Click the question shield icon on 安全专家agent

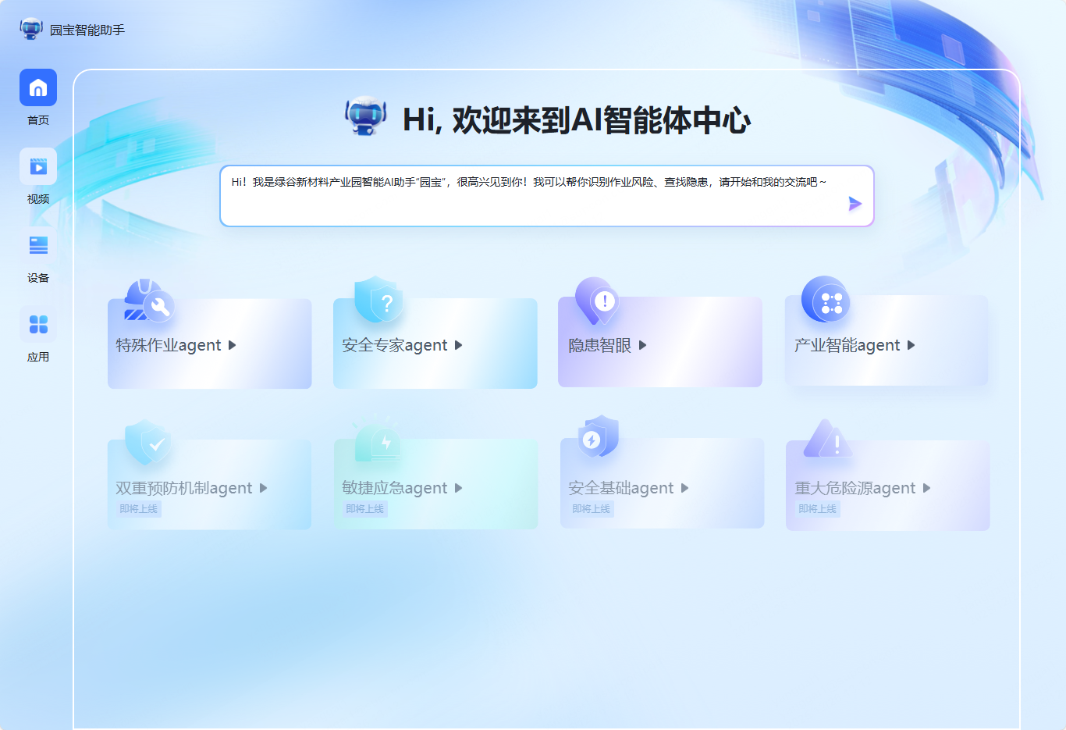[378, 300]
